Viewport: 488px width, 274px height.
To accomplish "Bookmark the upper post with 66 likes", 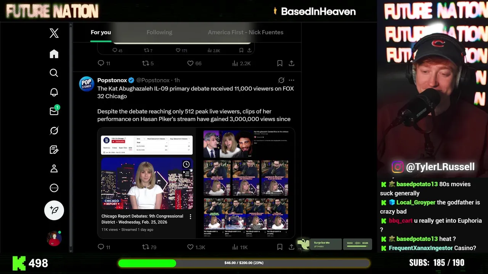I will (x=279, y=63).
